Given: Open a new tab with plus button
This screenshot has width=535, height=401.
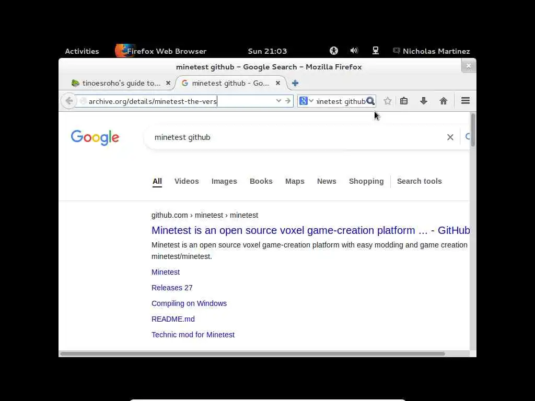Looking at the screenshot, I should click(296, 83).
